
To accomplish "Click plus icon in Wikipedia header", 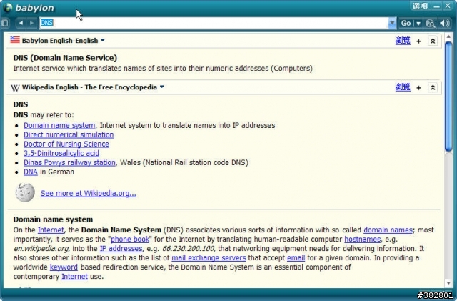I will click(x=419, y=88).
